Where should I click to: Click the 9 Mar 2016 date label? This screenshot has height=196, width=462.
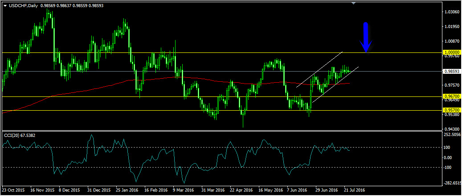[x=184, y=190]
